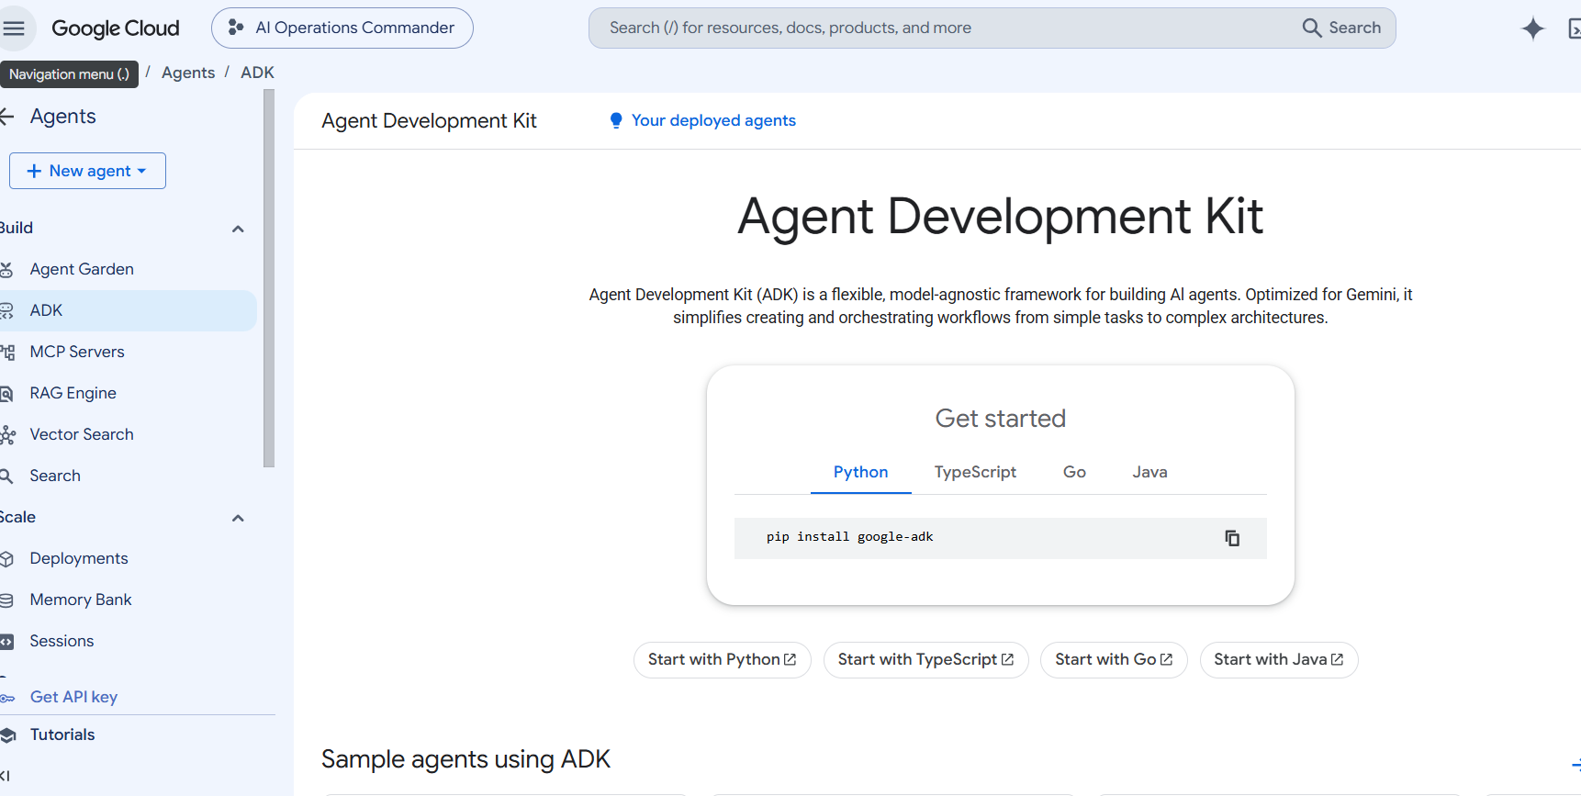Click the Cloud Shell icon at top right
This screenshot has width=1581, height=796.
click(1574, 29)
